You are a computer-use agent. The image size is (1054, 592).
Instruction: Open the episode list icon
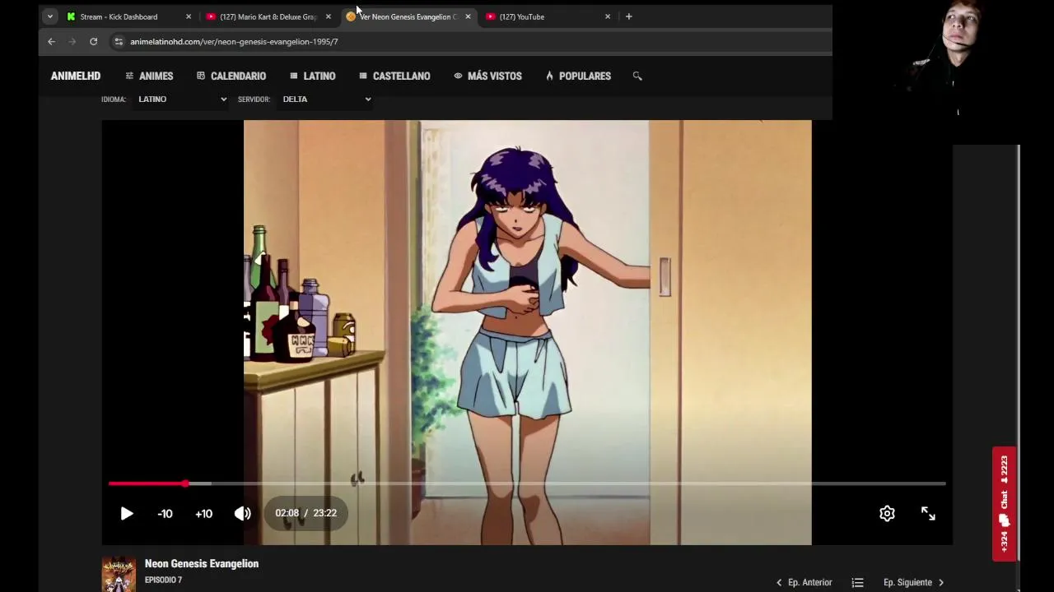tap(857, 582)
